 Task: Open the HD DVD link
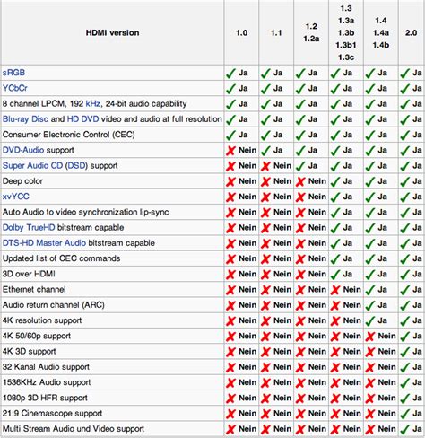pos(82,119)
